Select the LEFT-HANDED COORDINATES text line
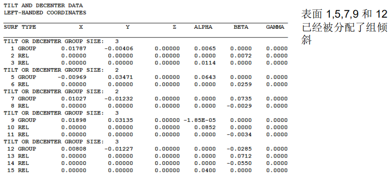Viewport: 388px width, 177px height. (45, 13)
